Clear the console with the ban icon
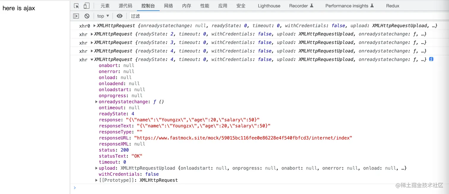The height and width of the screenshot is (194, 449). (x=87, y=16)
